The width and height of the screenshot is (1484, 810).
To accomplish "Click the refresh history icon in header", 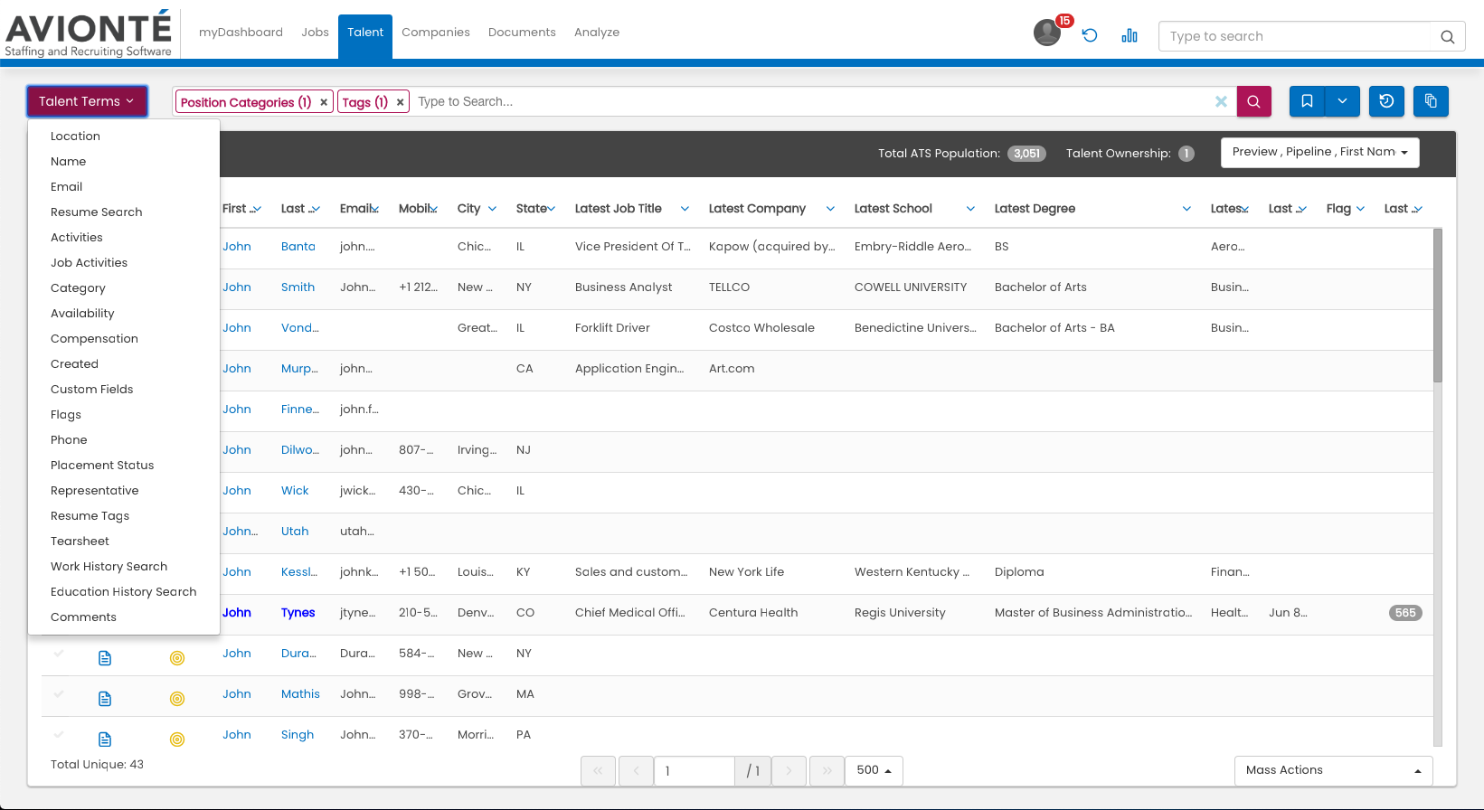I will pos(1090,35).
